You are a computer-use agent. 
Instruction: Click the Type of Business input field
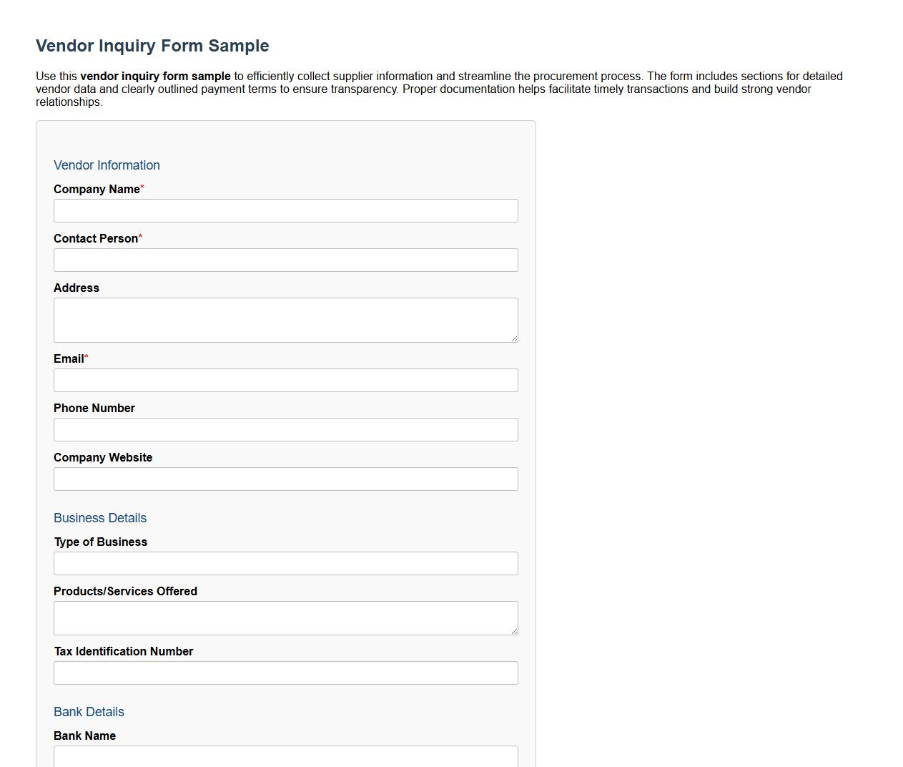285,563
